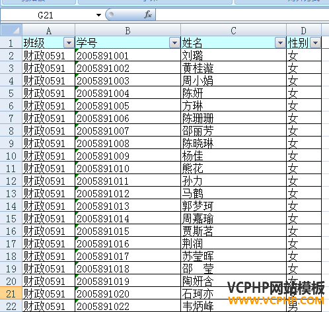329x312 pixels.
Task: Click cell with 学号 2005891016
Action: [x=128, y=243]
